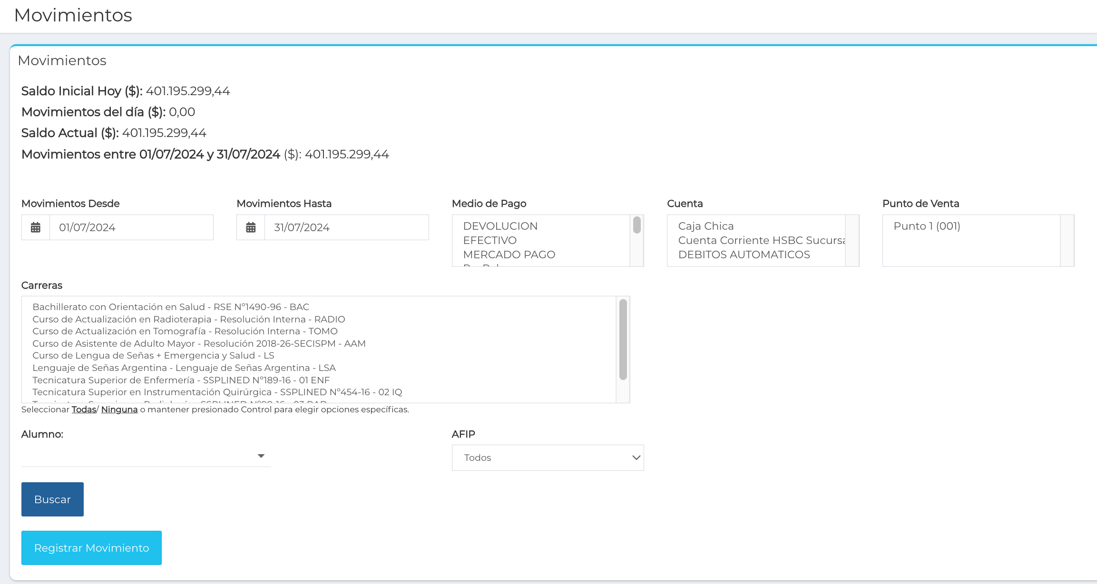This screenshot has height=584, width=1097.
Task: Select Caja Chica in Cuenta list
Action: pos(705,226)
